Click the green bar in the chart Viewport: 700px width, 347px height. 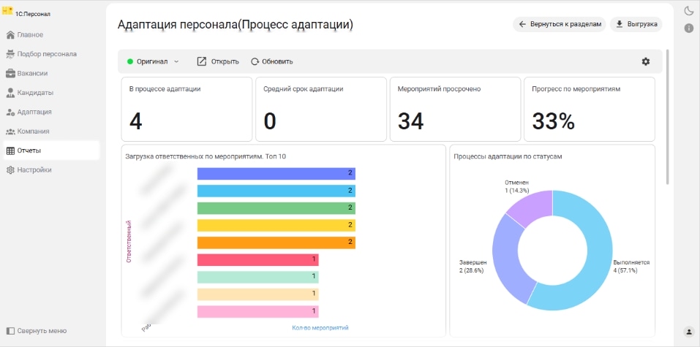pos(276,208)
